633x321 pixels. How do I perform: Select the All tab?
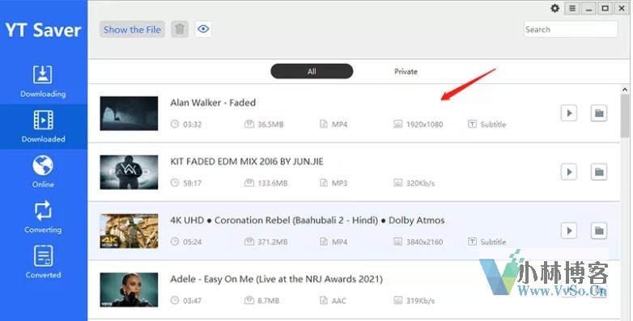[312, 71]
